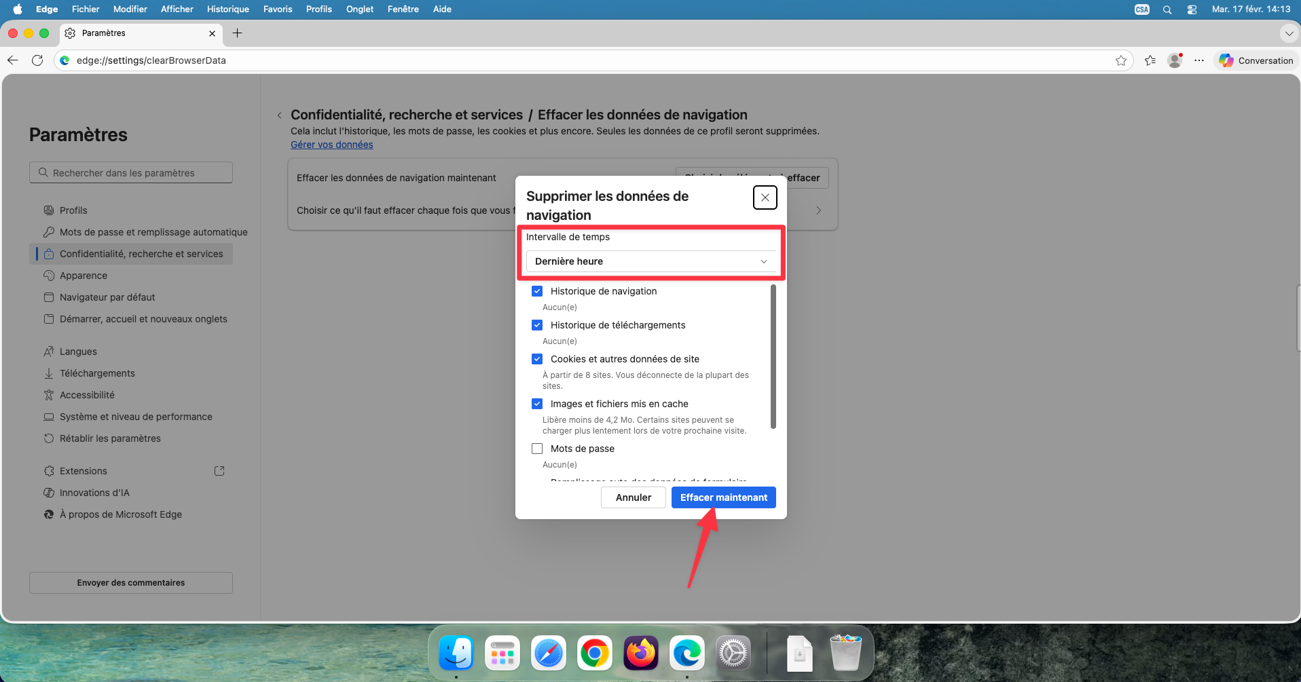Launch Google Chrome from the Dock
The width and height of the screenshot is (1301, 682).
pyautogui.click(x=595, y=653)
